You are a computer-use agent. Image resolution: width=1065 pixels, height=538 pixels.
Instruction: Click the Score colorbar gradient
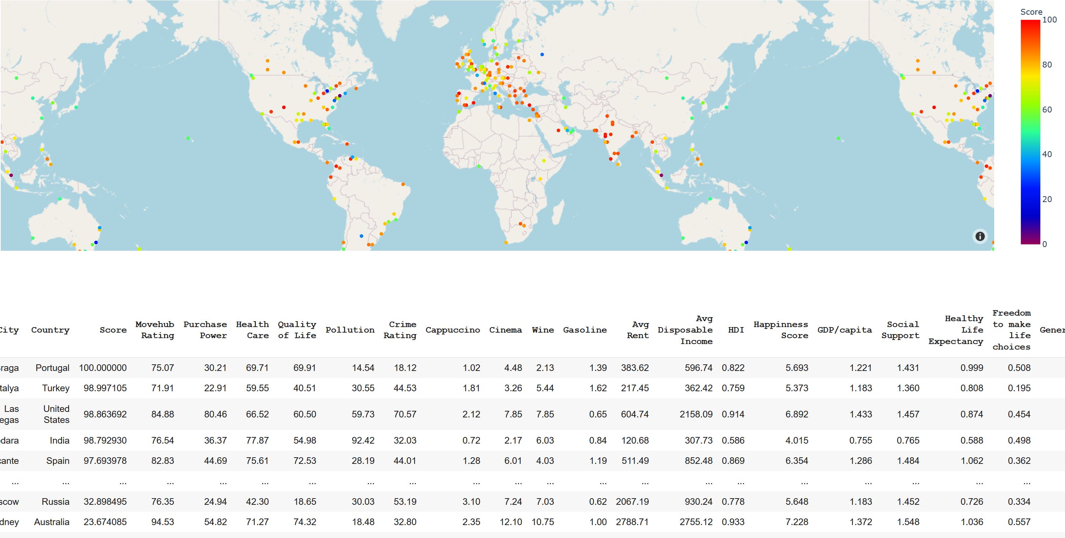click(1030, 132)
